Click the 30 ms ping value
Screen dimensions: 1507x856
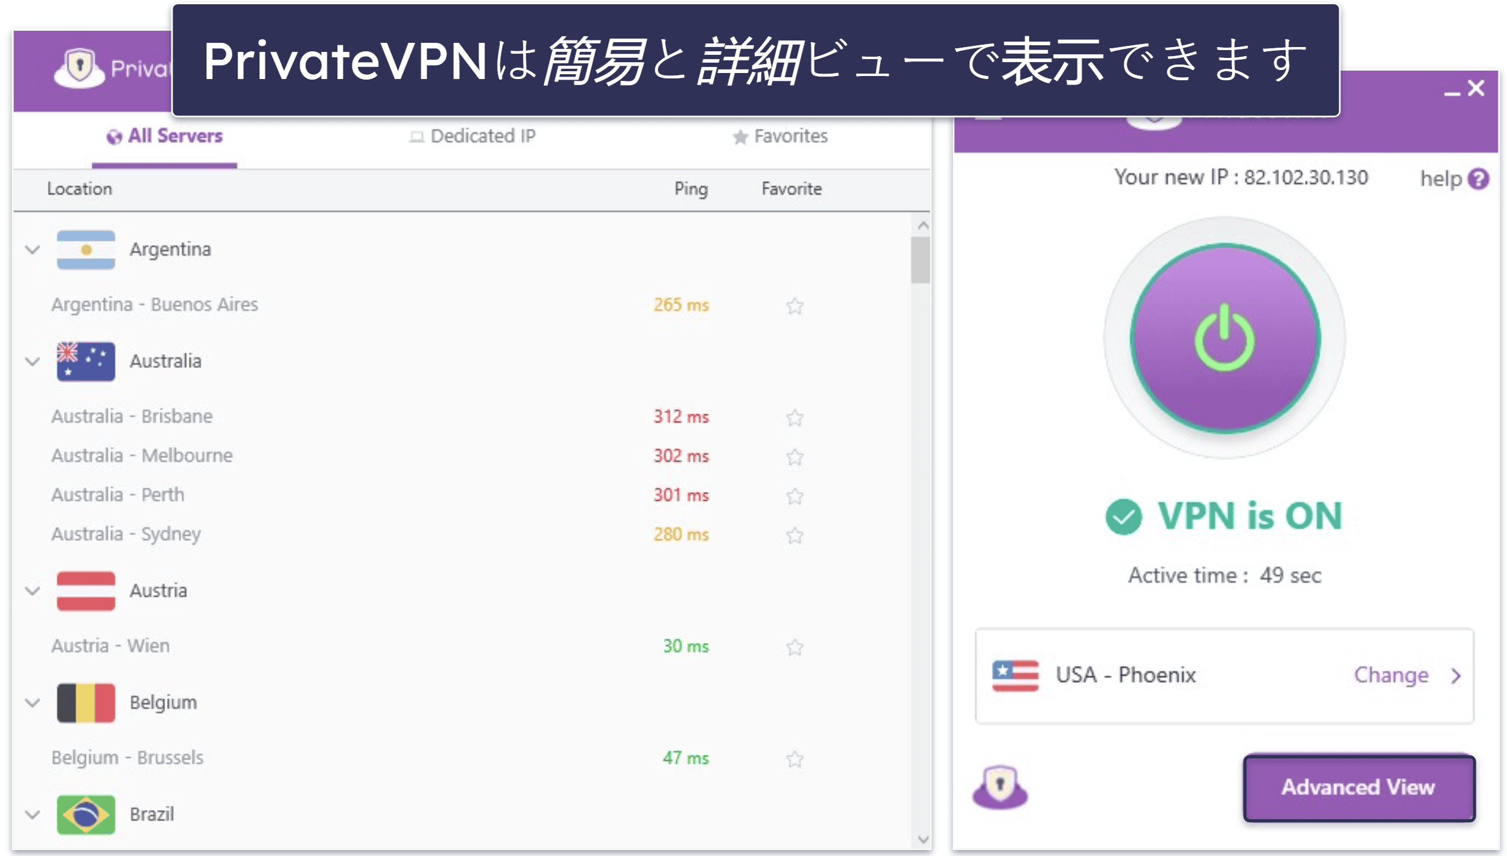click(686, 647)
